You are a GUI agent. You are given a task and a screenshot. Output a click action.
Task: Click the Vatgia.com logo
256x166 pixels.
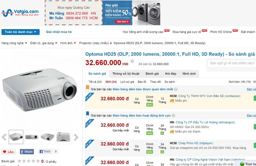(20, 13)
